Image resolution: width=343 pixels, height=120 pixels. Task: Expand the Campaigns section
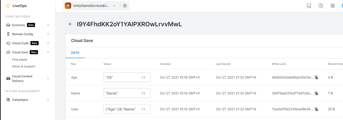(x=48, y=100)
